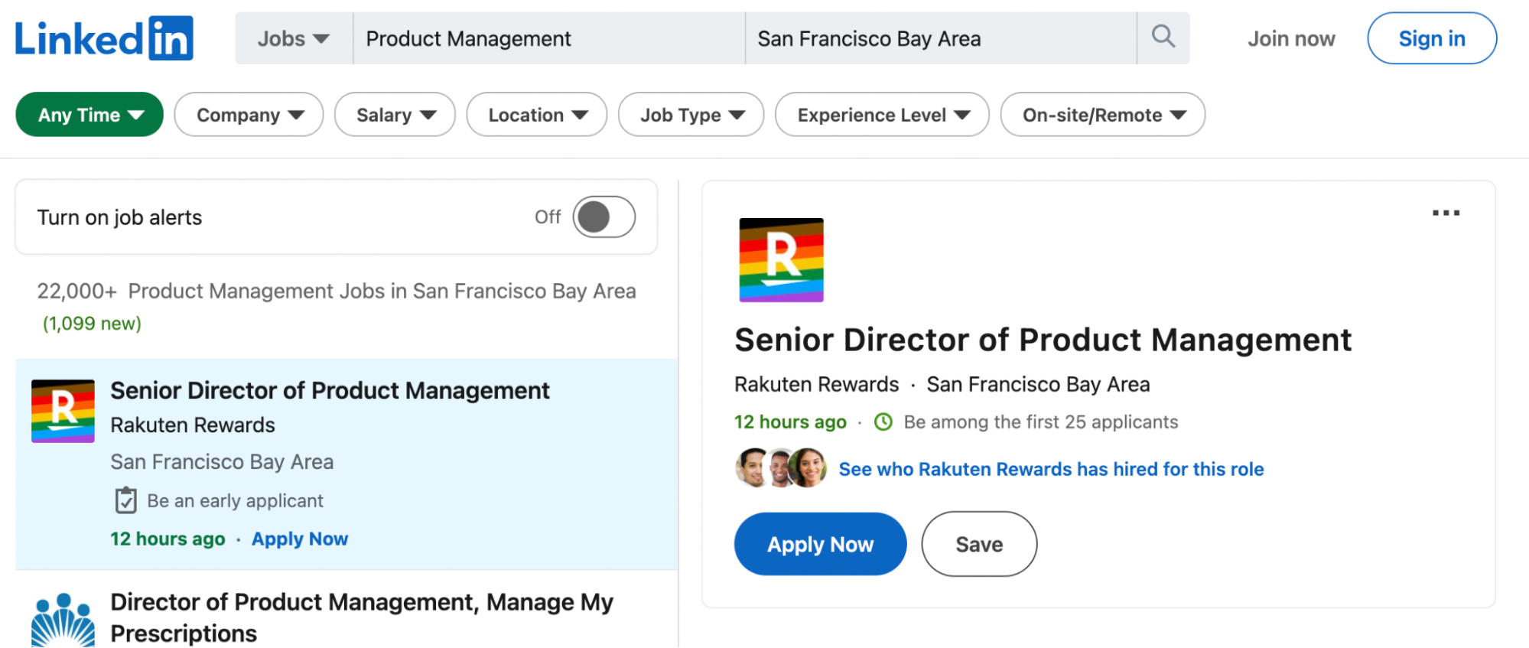1529x648 pixels.
Task: Click the Apply Now link in job card
Action: (300, 539)
